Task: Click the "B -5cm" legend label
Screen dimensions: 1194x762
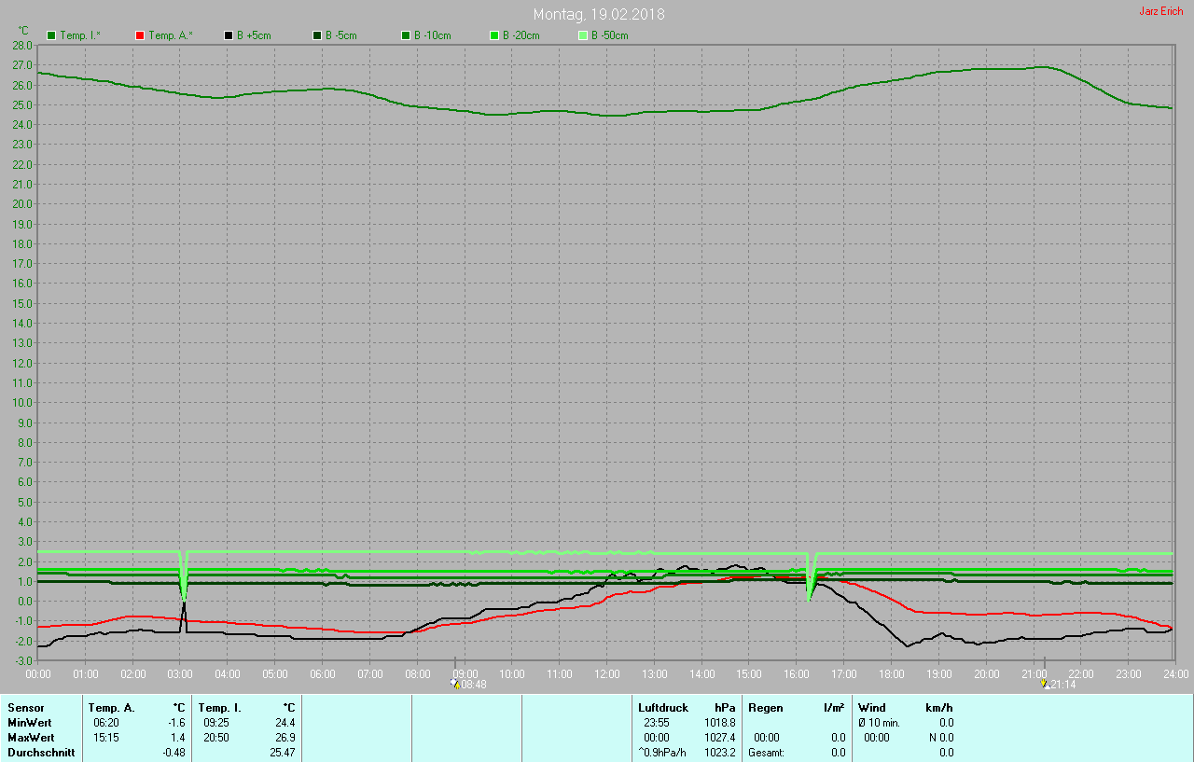Action: click(x=341, y=35)
